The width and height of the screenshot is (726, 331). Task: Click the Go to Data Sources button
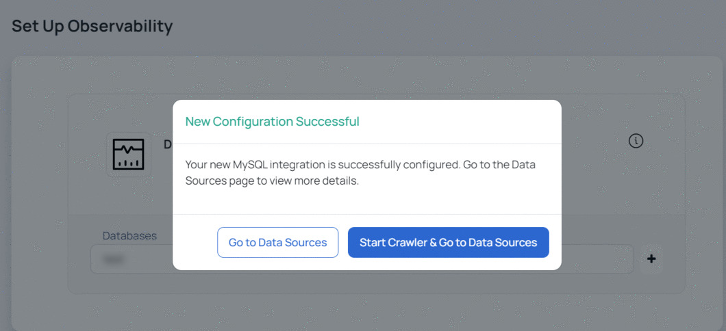(x=278, y=242)
